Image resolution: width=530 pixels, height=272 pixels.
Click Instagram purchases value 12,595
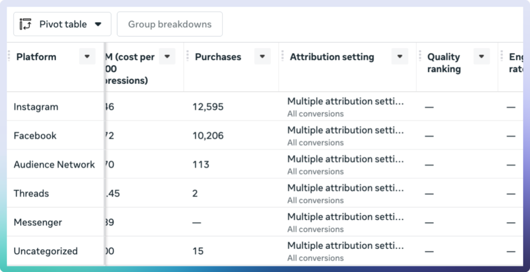[208, 107]
